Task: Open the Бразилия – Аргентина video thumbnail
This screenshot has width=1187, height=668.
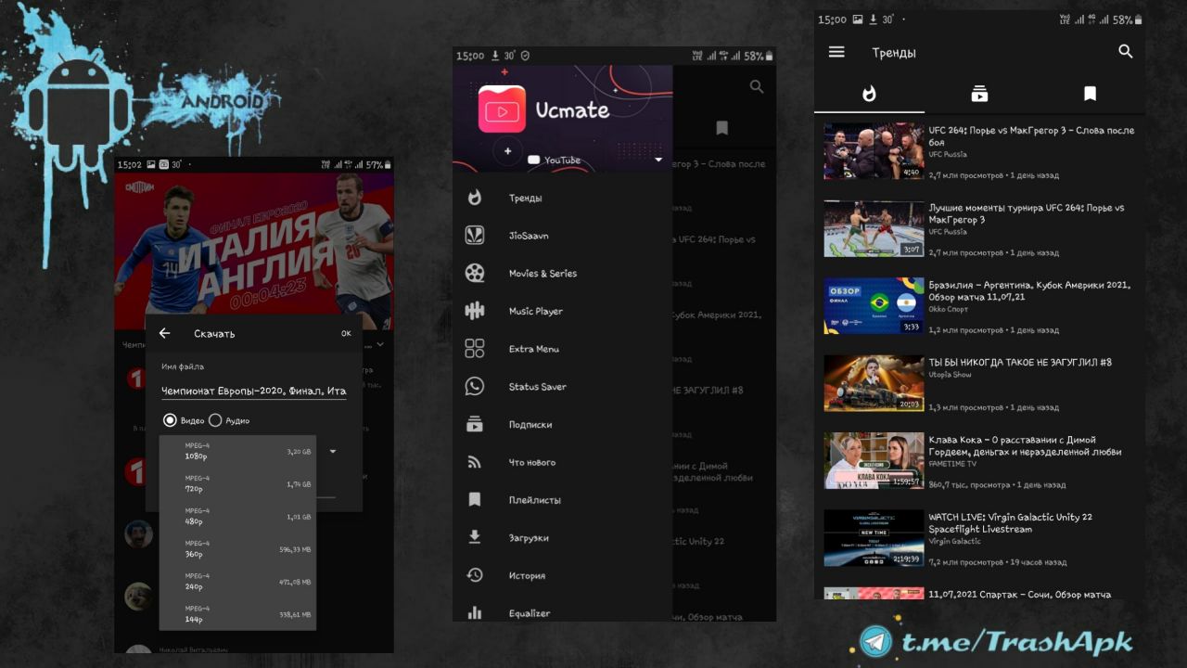Action: coord(874,306)
